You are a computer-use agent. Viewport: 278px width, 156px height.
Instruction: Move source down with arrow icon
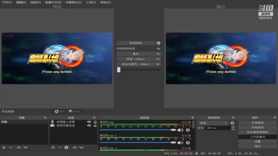click(81, 147)
